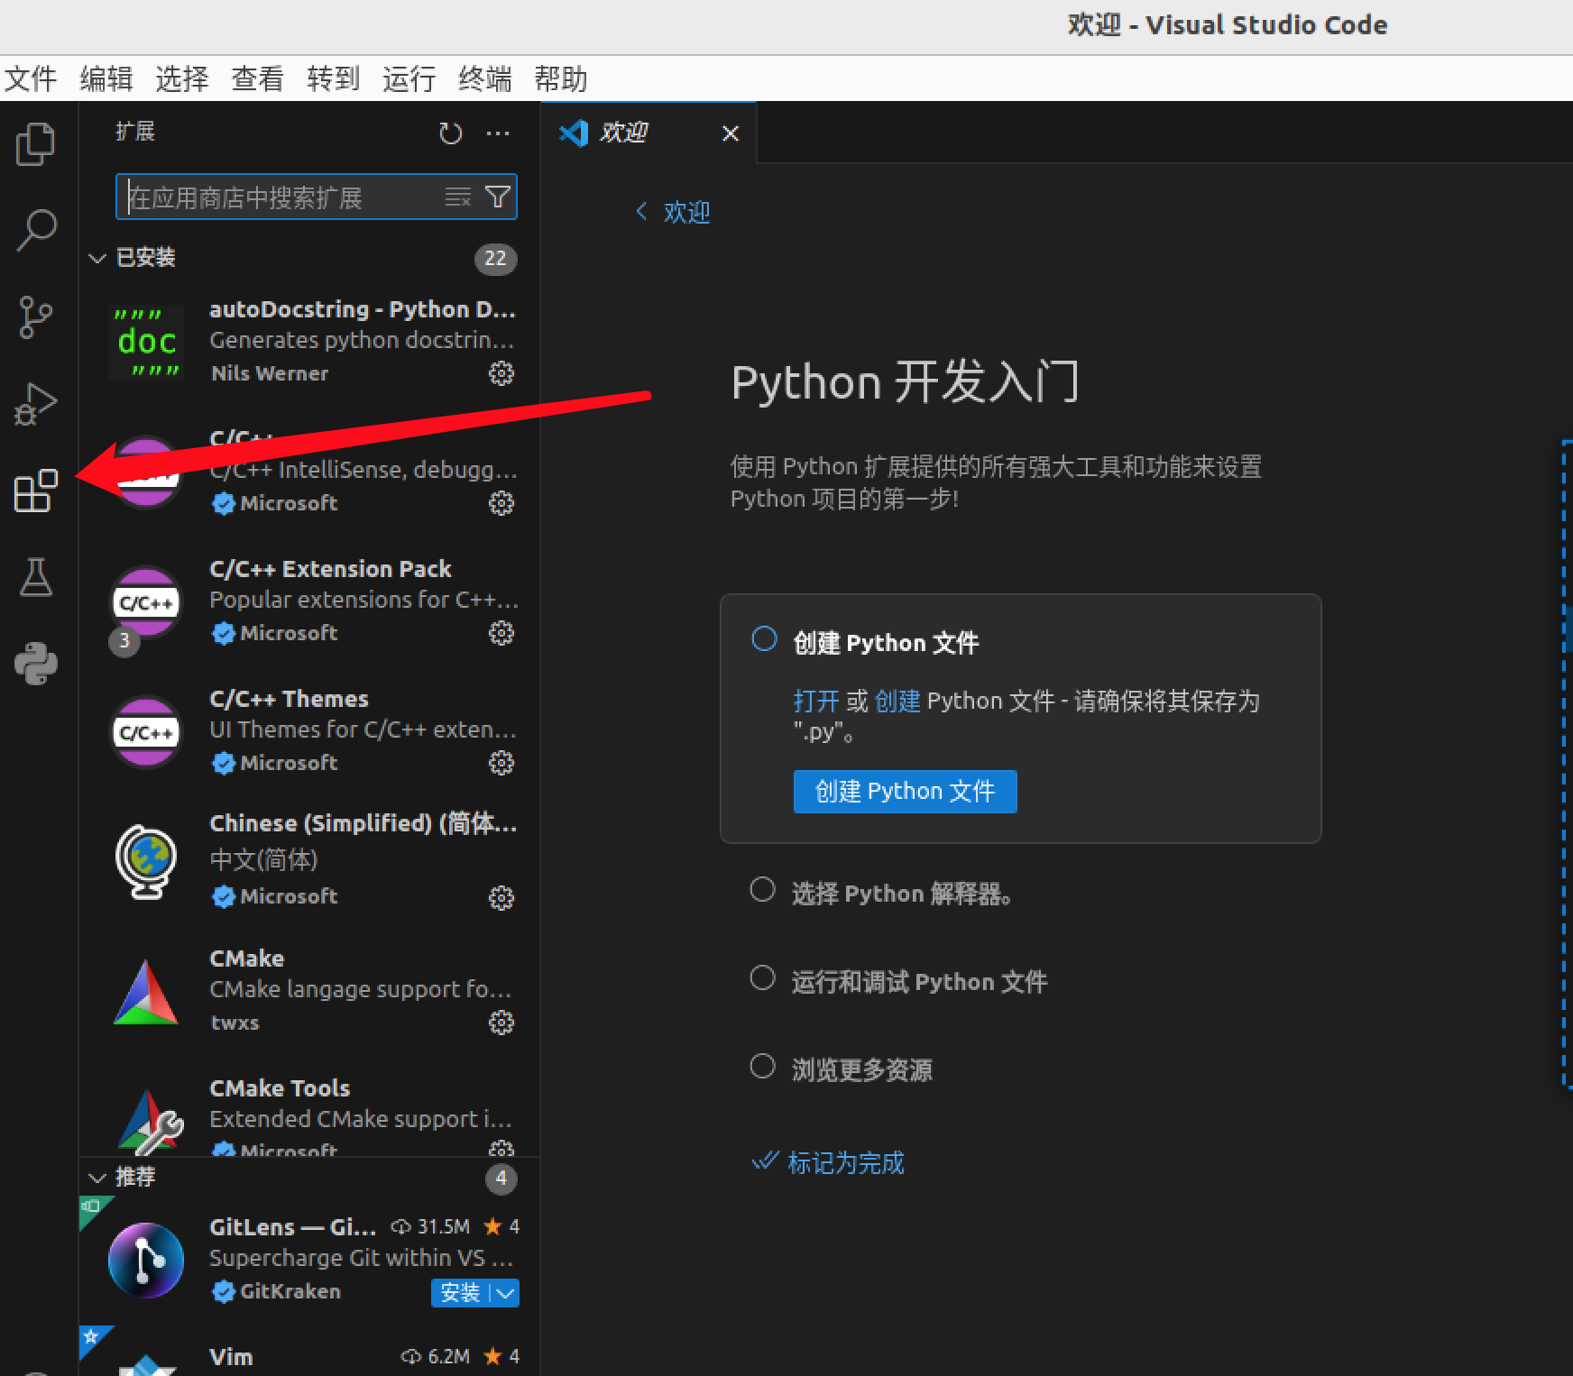
Task: Click the 打开 link
Action: [816, 701]
